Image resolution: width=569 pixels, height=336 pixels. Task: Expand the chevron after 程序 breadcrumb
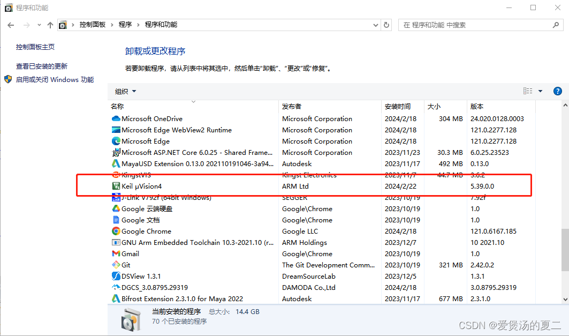point(138,25)
